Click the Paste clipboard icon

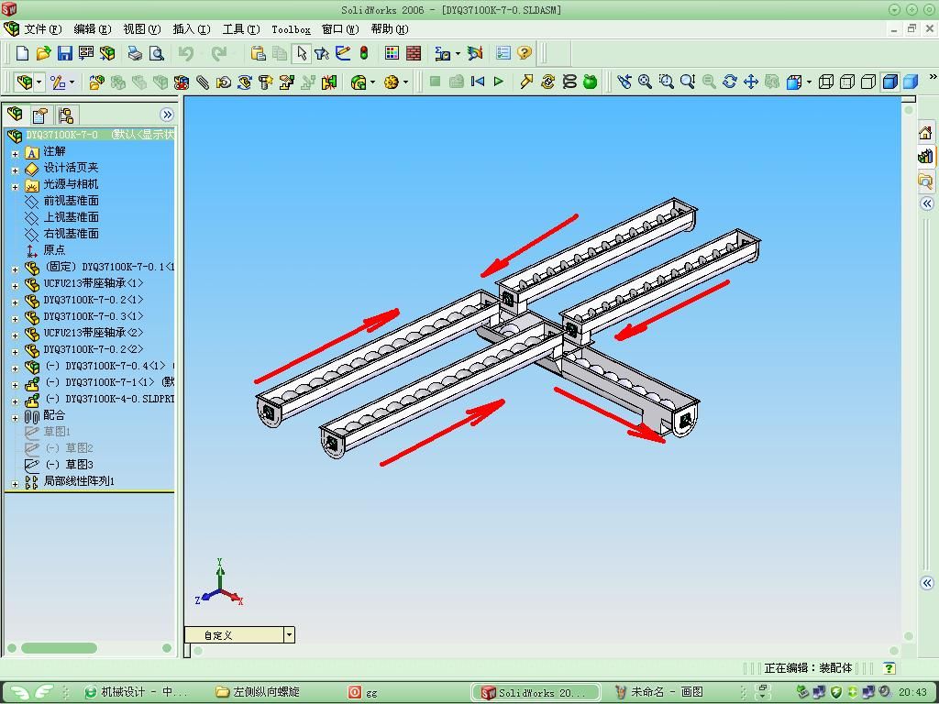pos(259,53)
